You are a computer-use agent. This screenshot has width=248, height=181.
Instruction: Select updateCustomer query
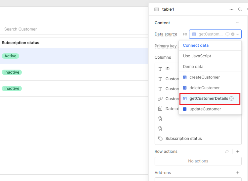pyautogui.click(x=210, y=109)
